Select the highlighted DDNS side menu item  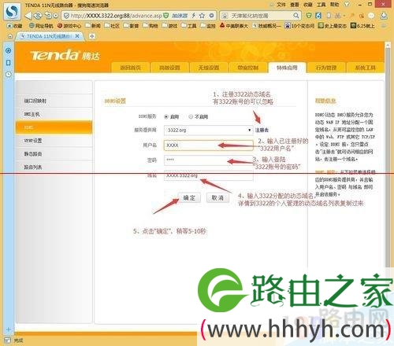(54, 127)
